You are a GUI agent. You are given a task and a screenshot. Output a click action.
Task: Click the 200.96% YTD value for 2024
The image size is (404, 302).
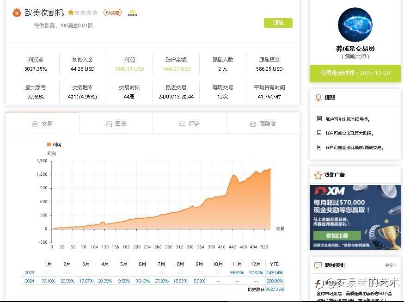pos(275,281)
